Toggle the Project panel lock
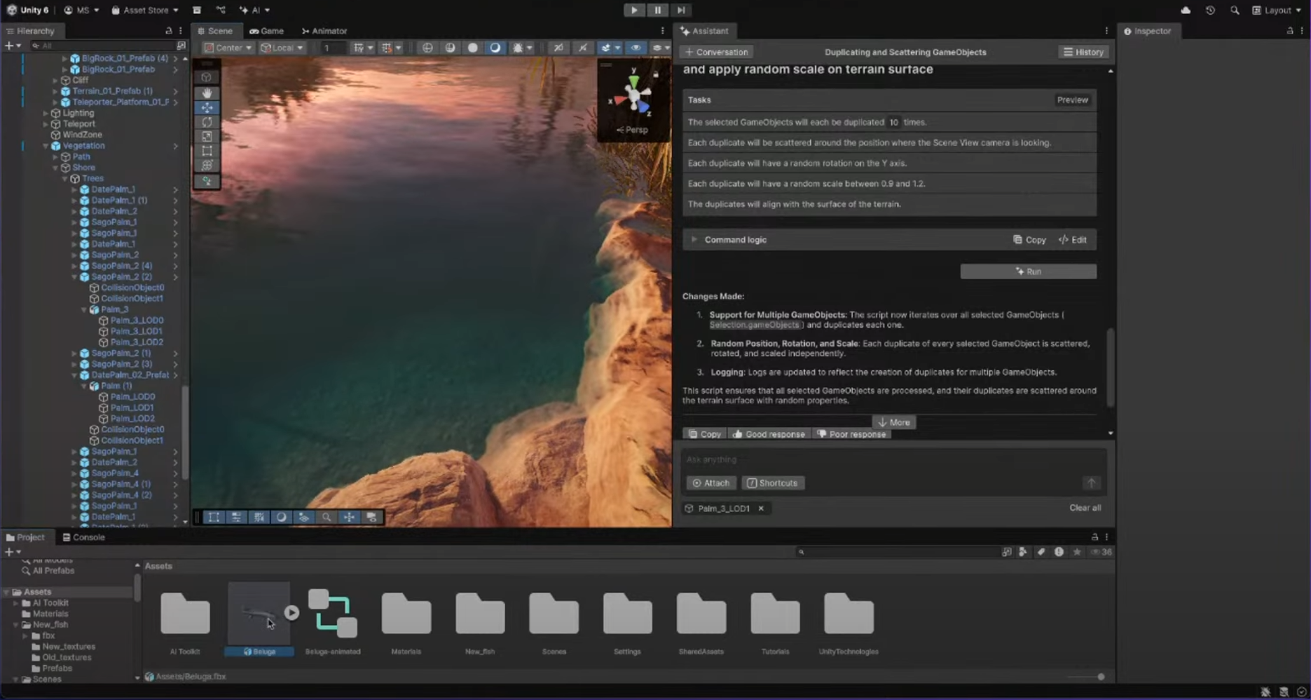This screenshot has height=700, width=1311. pyautogui.click(x=1094, y=537)
